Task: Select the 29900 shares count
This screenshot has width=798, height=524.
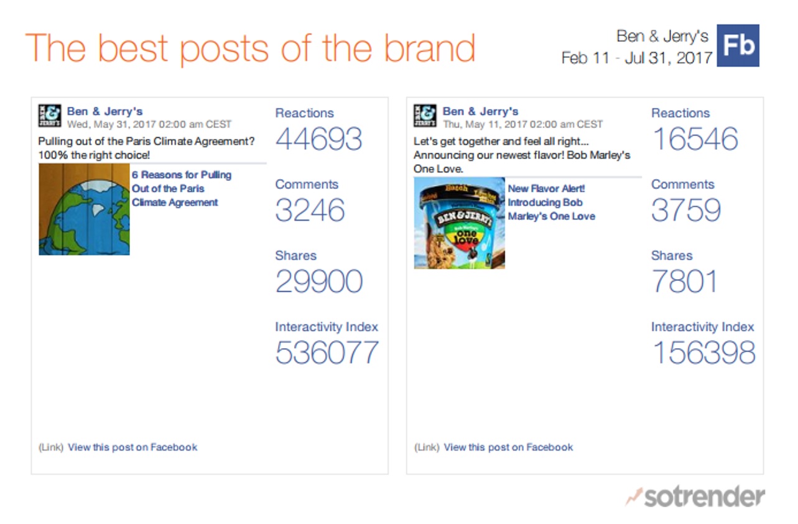Action: point(319,282)
